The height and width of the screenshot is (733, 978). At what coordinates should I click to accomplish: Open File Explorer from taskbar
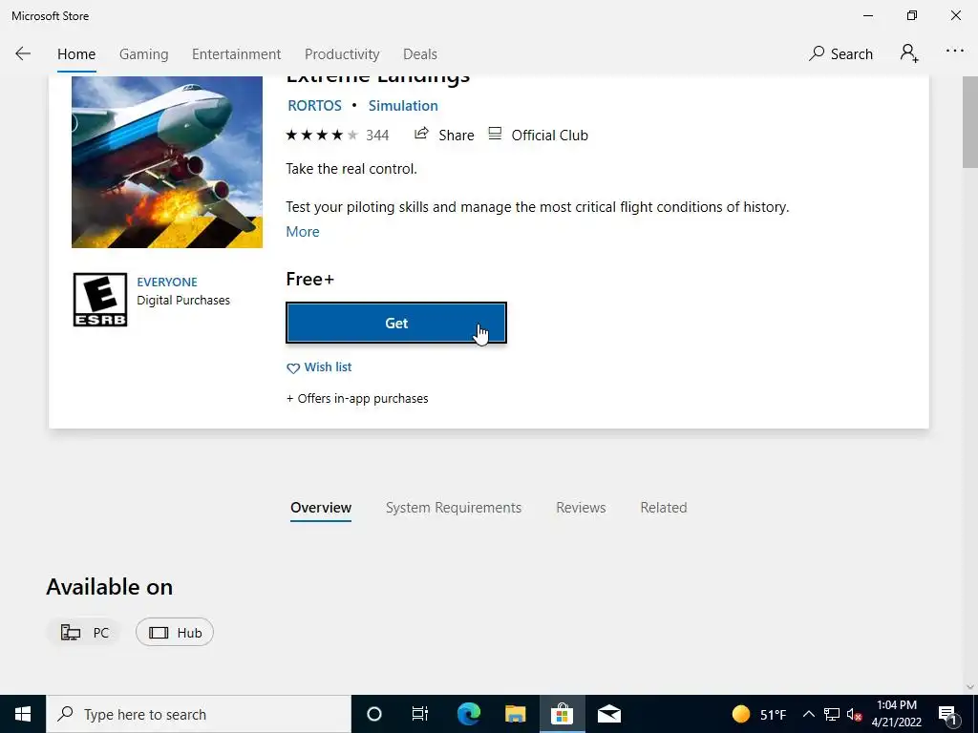515,714
